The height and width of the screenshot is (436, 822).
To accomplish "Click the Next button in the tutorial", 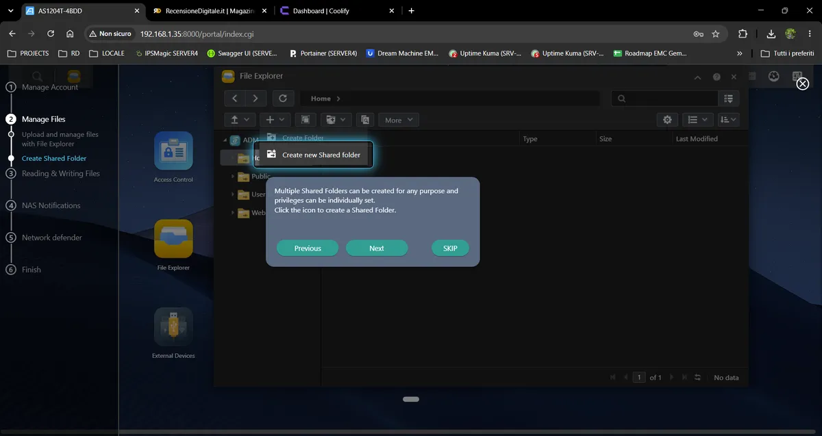I will click(377, 248).
